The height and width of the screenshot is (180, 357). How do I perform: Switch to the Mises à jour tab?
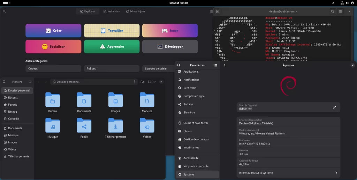click(135, 11)
